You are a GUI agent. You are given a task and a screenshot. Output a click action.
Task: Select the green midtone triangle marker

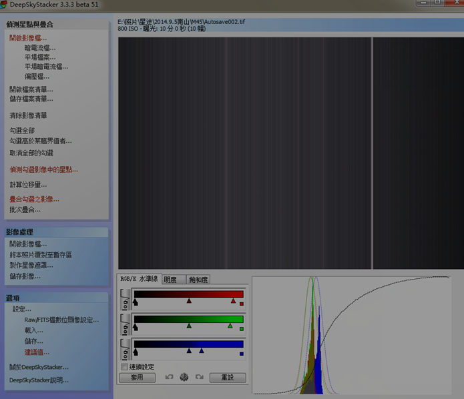tap(189, 326)
